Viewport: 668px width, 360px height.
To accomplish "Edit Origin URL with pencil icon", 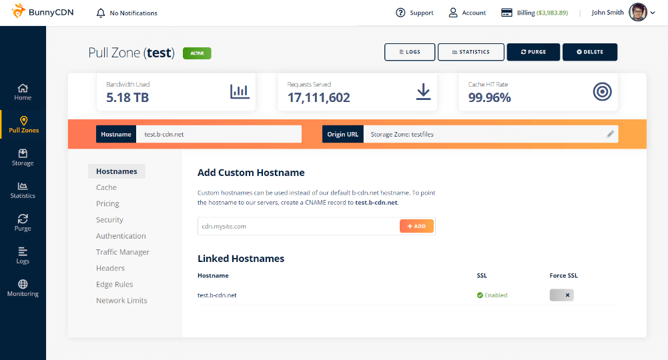I will point(610,134).
